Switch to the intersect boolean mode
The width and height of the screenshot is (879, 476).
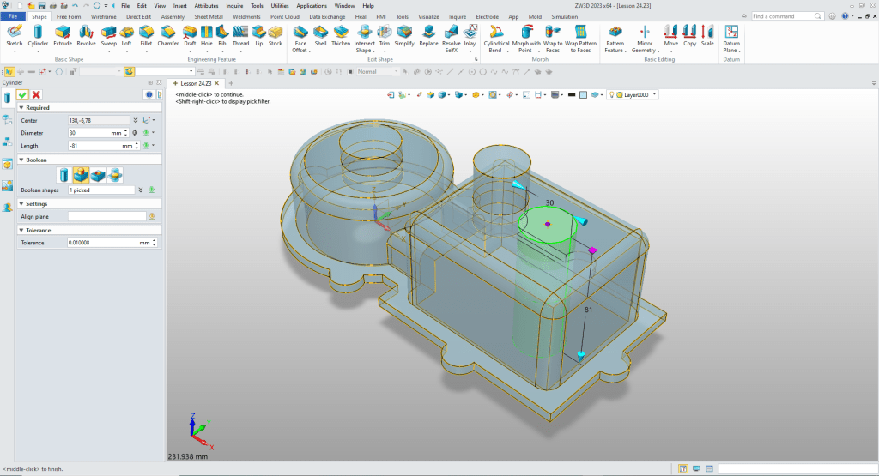coord(114,175)
